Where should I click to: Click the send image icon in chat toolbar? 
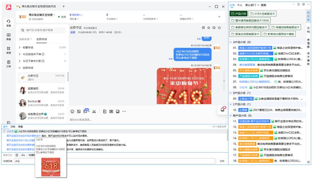click(79, 112)
